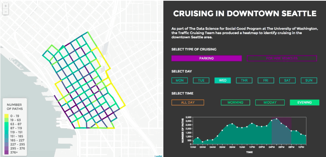326x157 pixels.
Task: Click the CRUISING IN DOWNTOWN SEATTLE heading
Action: [x=245, y=14]
